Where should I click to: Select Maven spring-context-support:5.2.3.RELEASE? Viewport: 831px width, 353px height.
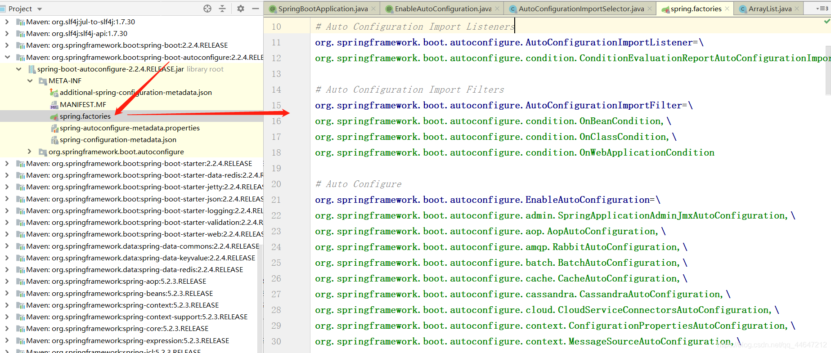[x=137, y=317]
